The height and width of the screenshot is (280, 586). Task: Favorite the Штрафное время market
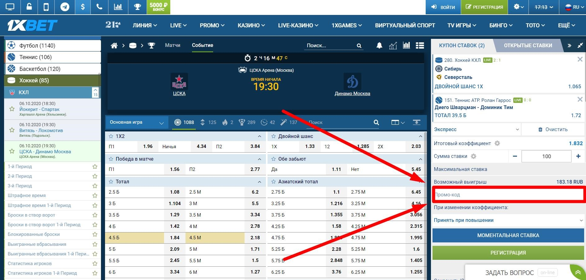point(95,195)
